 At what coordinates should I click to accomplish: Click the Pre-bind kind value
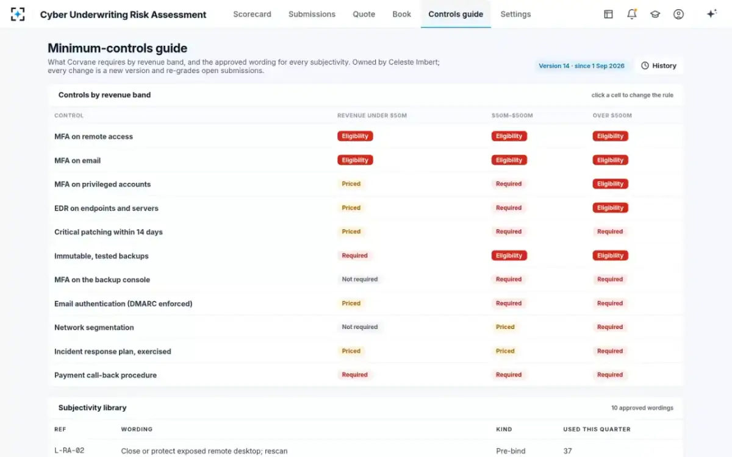click(x=510, y=452)
